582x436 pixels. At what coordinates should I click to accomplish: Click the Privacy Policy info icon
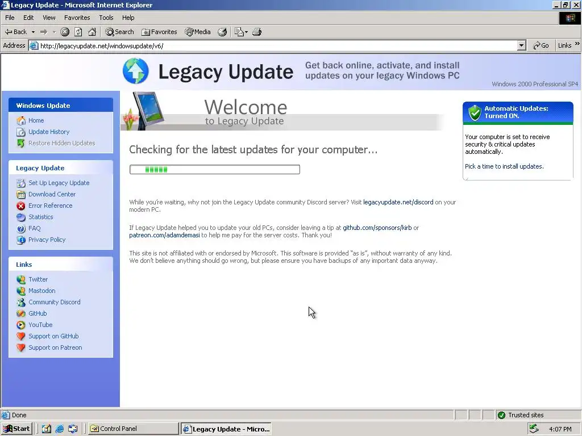[x=21, y=240]
